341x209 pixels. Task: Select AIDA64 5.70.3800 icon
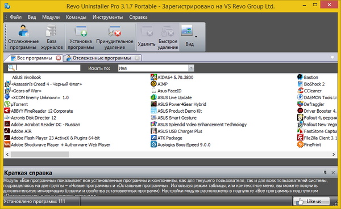tap(154, 78)
